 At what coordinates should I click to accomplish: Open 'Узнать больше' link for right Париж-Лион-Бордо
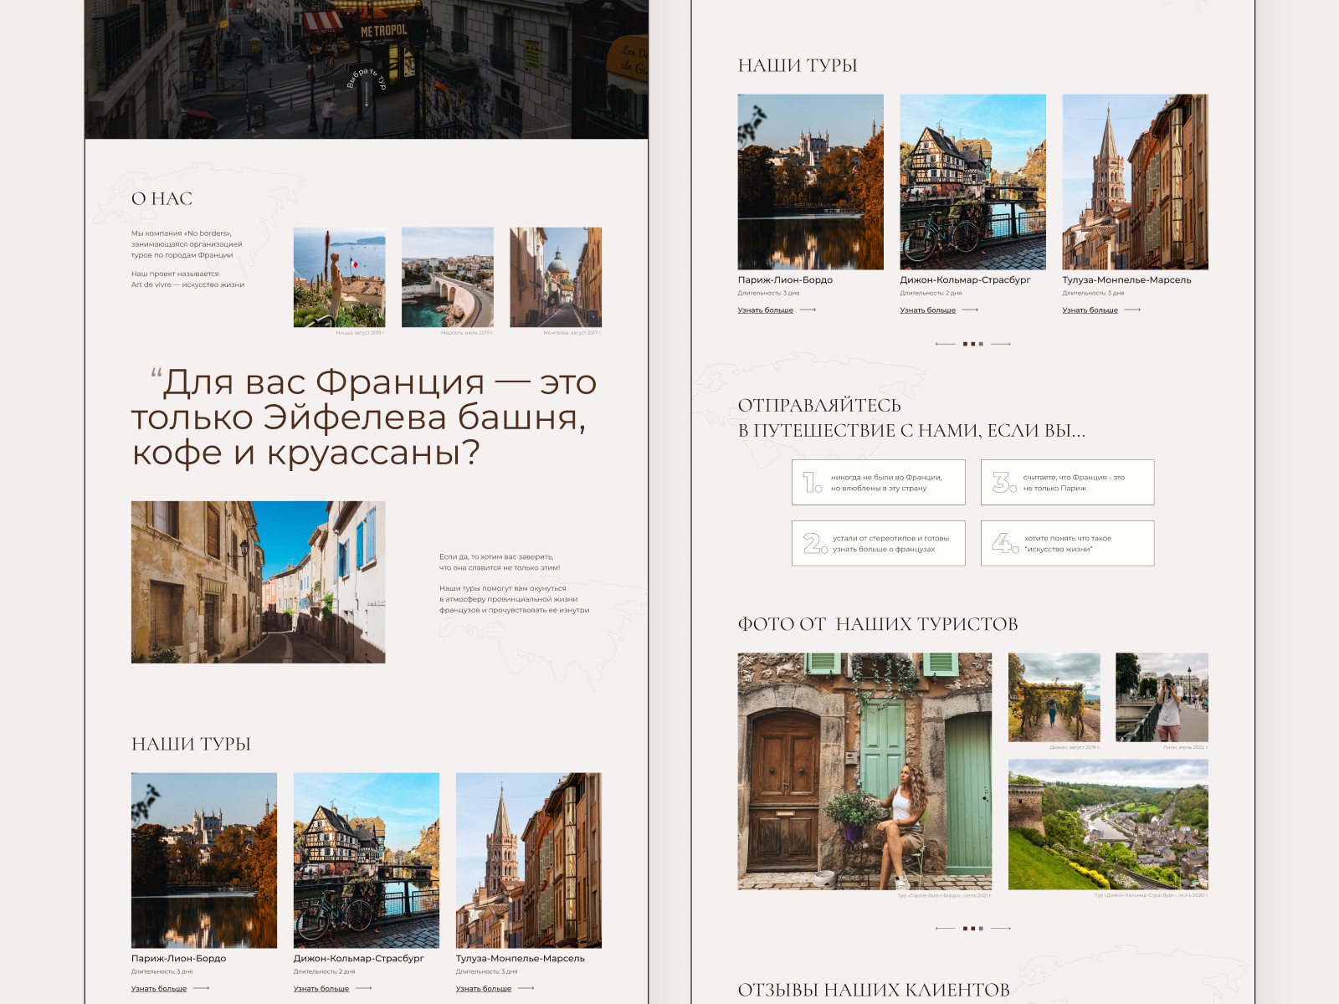(x=766, y=310)
